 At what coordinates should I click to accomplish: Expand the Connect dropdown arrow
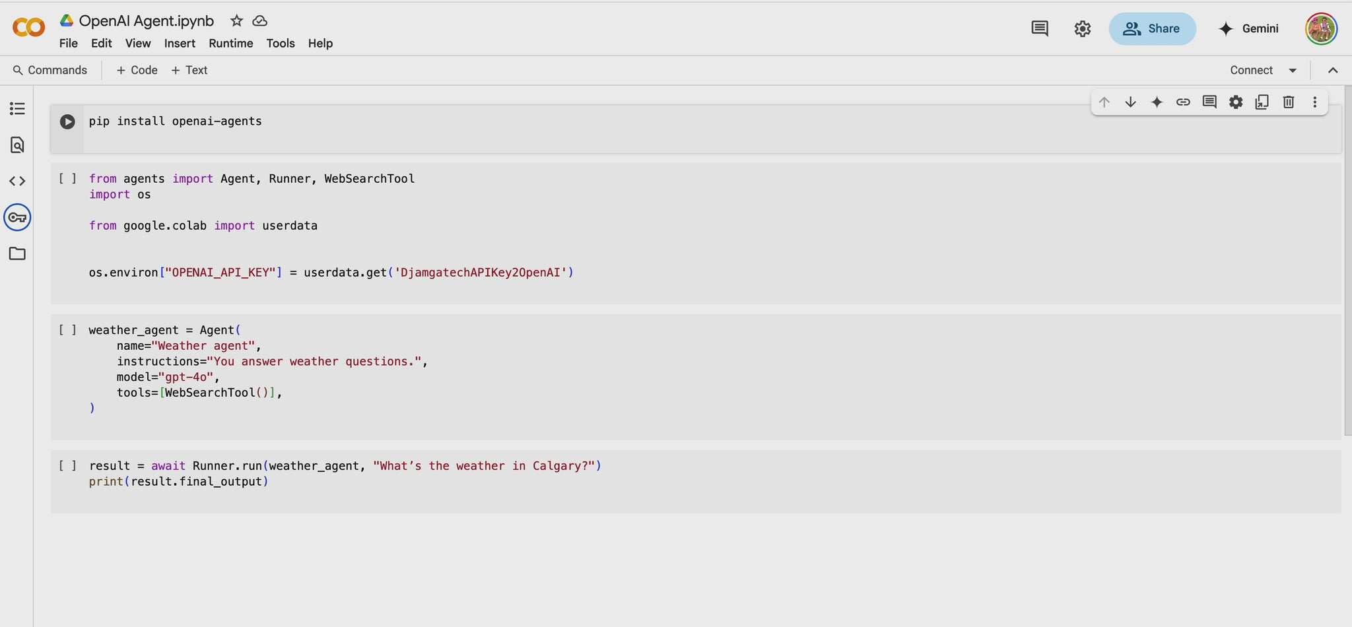1293,71
